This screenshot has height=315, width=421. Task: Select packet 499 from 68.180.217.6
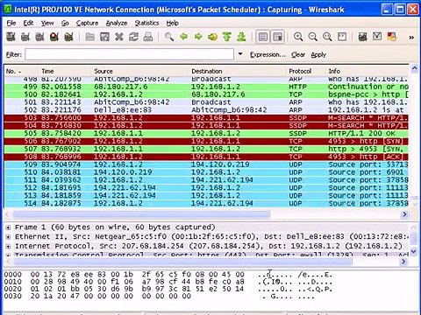click(x=206, y=87)
